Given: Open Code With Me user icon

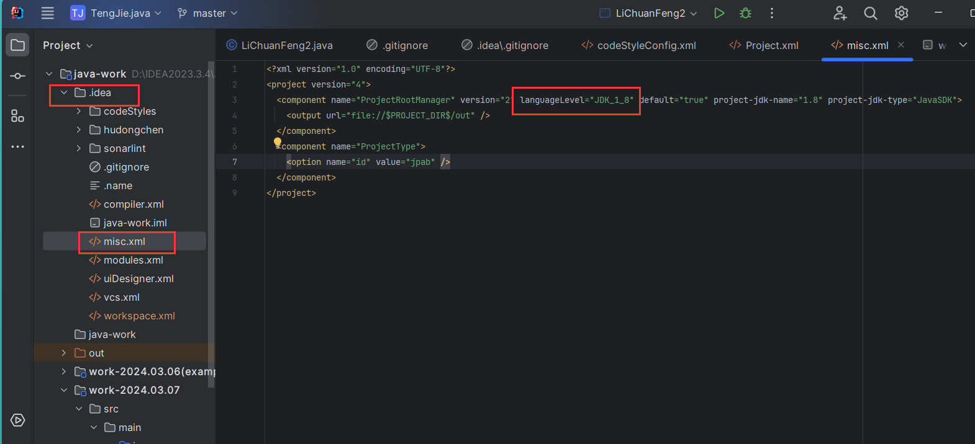Looking at the screenshot, I should click(x=840, y=13).
